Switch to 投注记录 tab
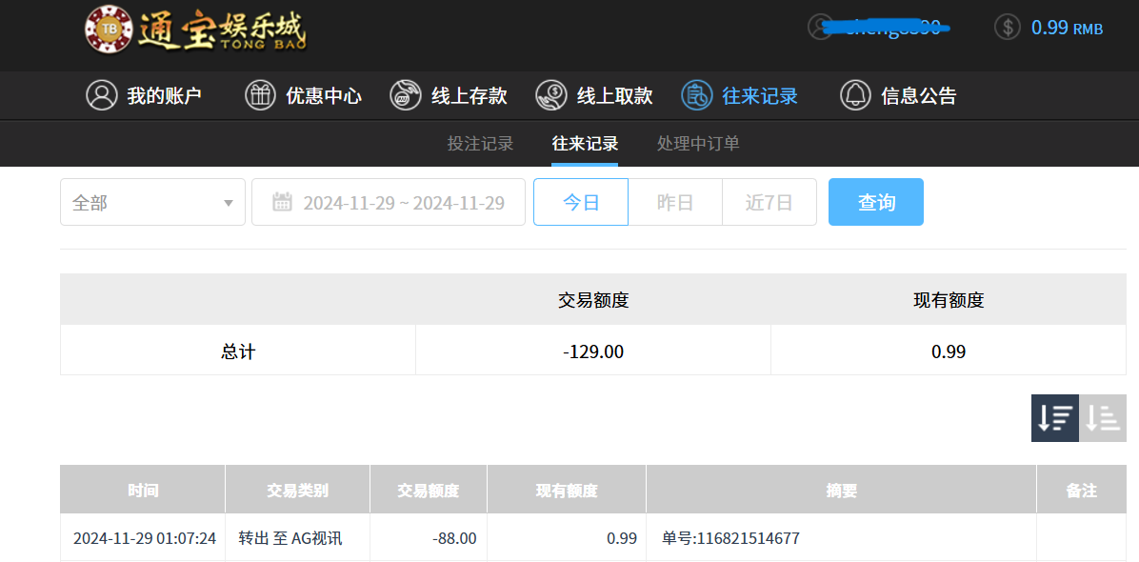 [481, 144]
